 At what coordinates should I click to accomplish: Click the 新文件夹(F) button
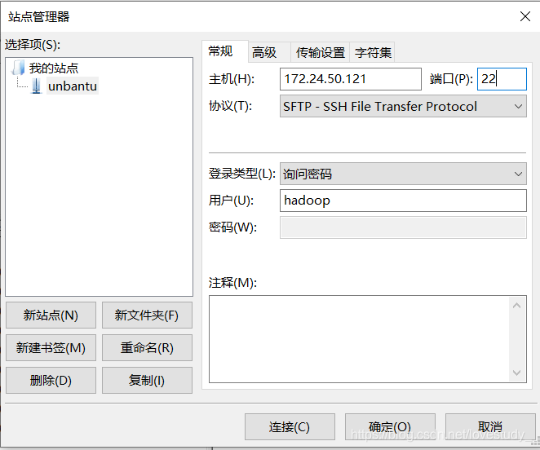[x=147, y=315]
